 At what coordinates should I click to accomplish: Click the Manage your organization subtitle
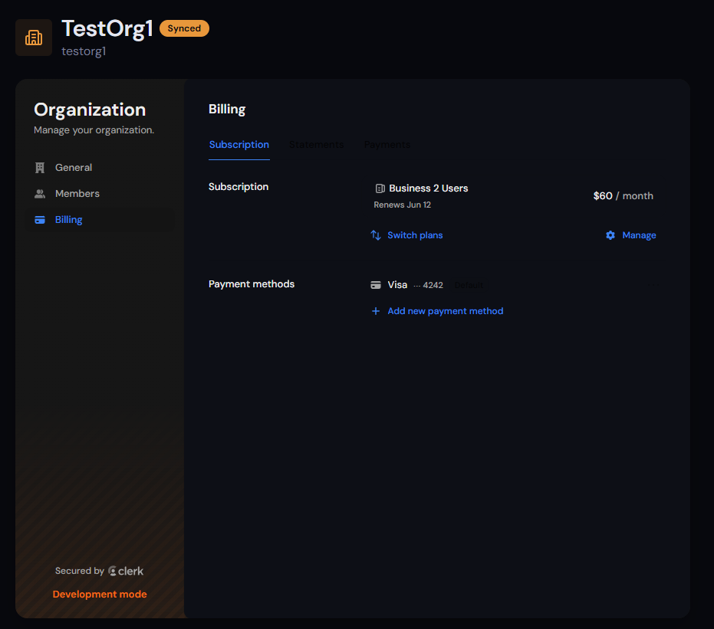[x=94, y=130]
